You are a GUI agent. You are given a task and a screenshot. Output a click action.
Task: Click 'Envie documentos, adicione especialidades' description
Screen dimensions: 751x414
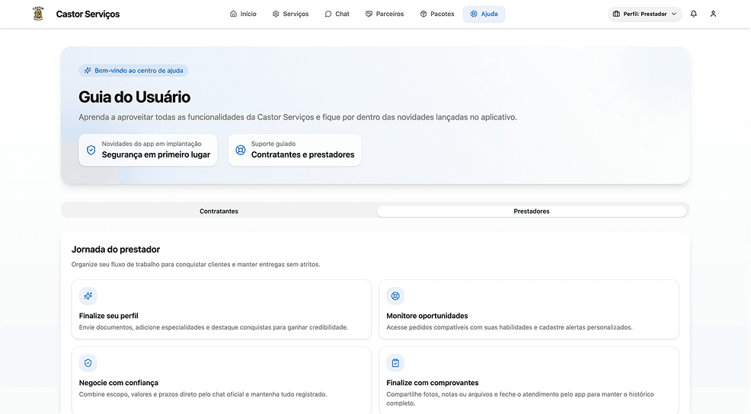click(x=213, y=327)
